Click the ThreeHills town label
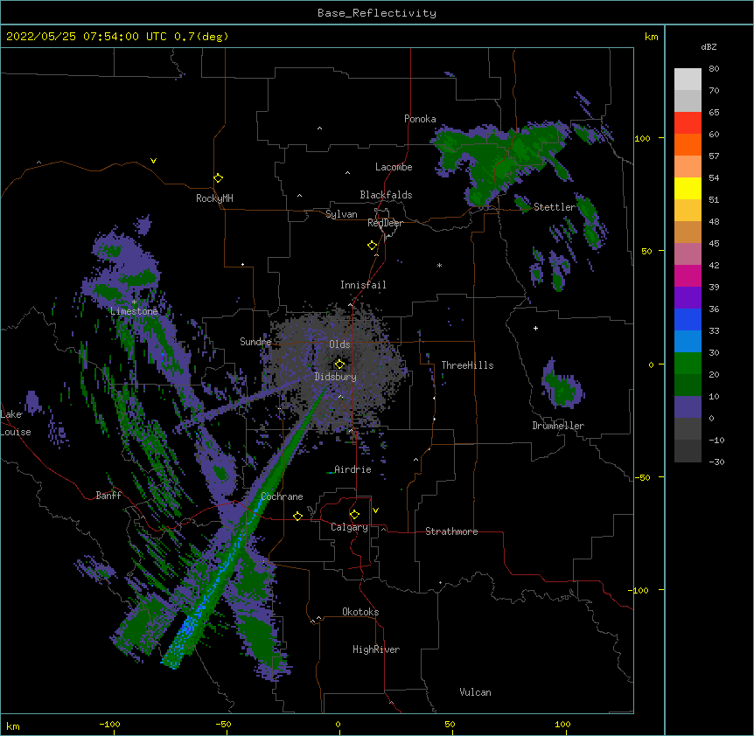Viewport: 754px width, 736px height. pos(467,365)
